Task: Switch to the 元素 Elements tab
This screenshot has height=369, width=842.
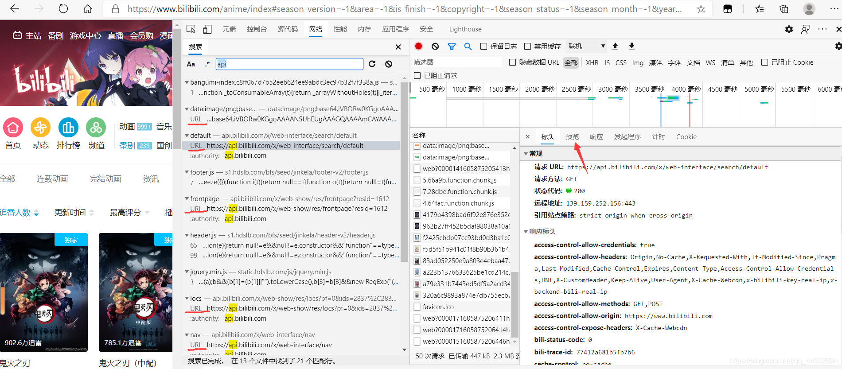Action: [229, 29]
